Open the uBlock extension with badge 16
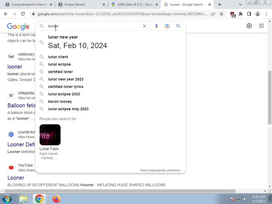 [232, 14]
